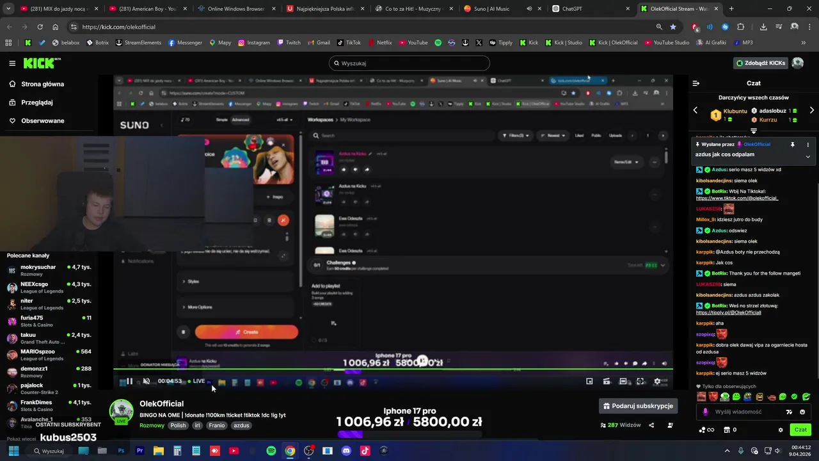Open the player settings gear
The height and width of the screenshot is (461, 819).
tap(657, 382)
